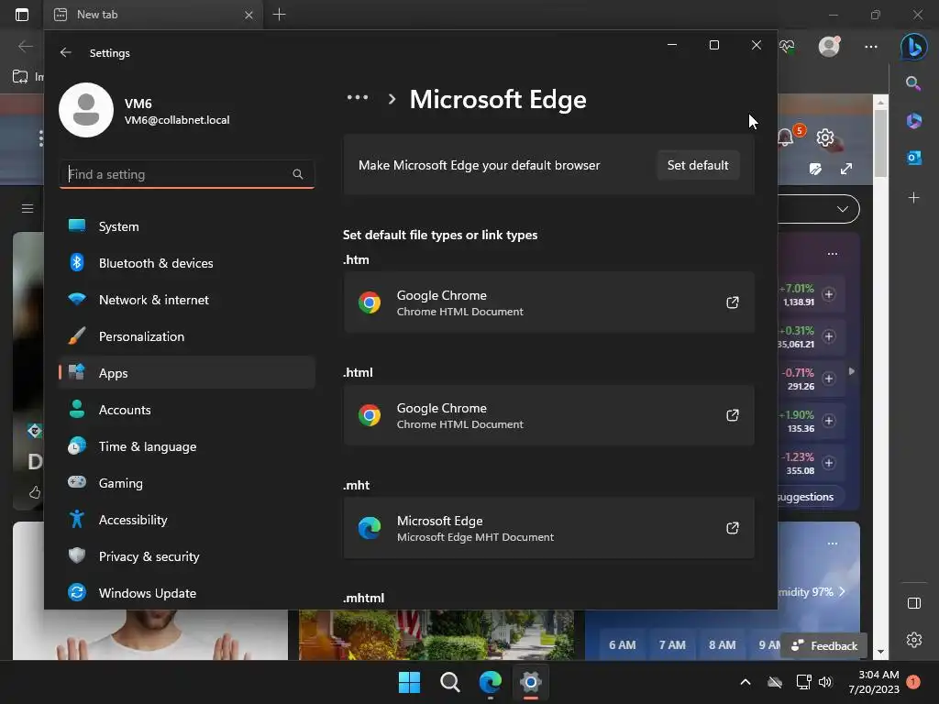
Task: Open Accessibility settings
Action: (x=187, y=520)
